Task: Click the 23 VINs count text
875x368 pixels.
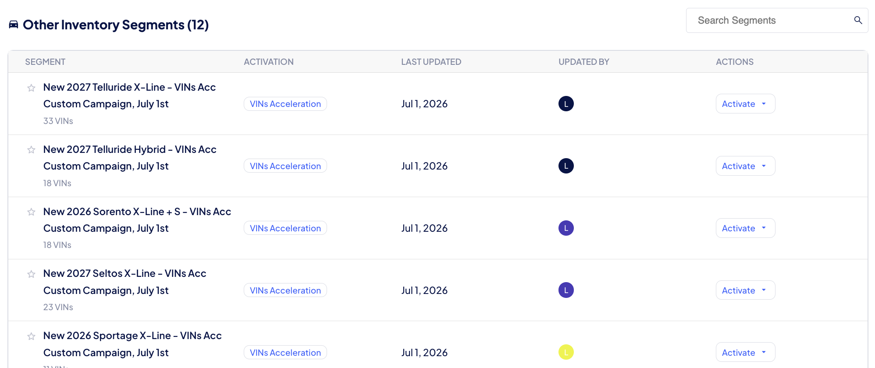Action: pos(58,307)
